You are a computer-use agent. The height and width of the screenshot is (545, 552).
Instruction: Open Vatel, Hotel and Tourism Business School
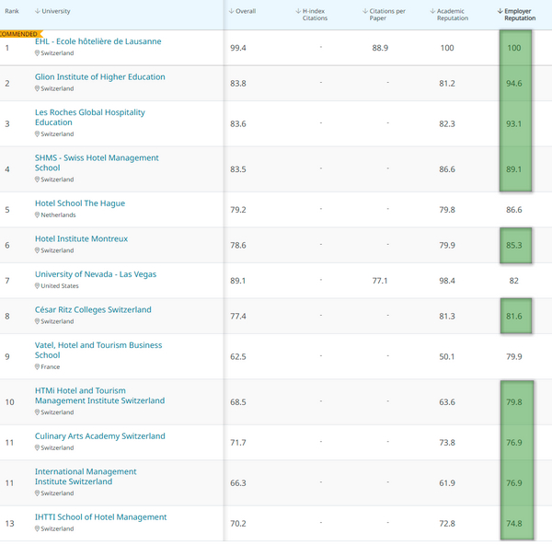[x=98, y=350]
